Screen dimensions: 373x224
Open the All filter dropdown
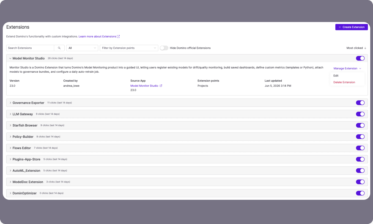pyautogui.click(x=82, y=48)
